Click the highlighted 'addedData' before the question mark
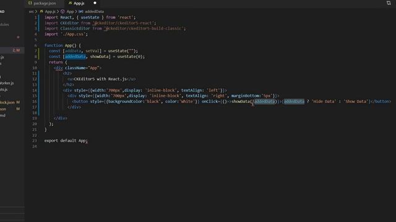The width and height of the screenshot is (396, 222). pyautogui.click(x=295, y=101)
